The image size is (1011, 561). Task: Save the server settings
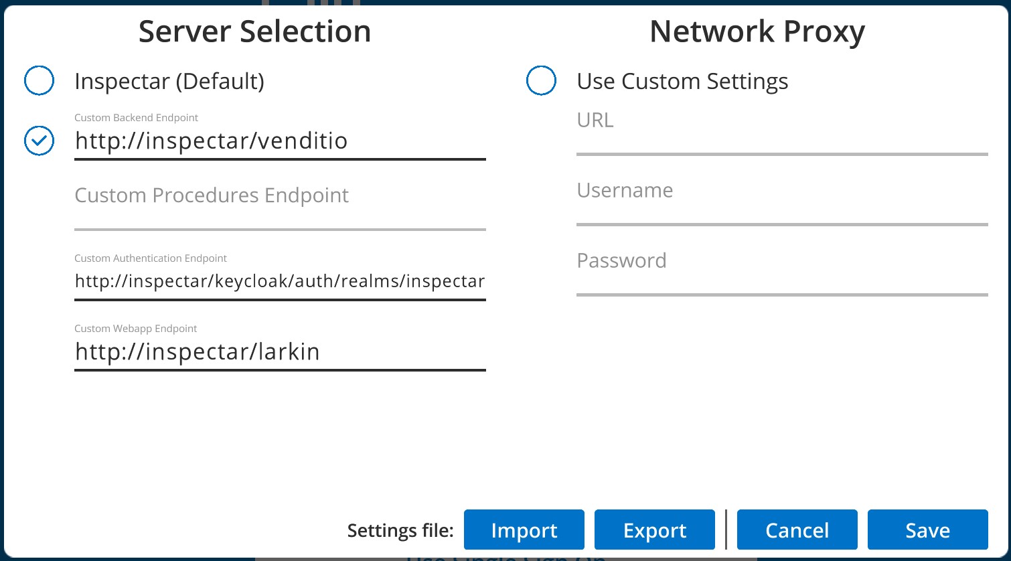click(x=927, y=530)
